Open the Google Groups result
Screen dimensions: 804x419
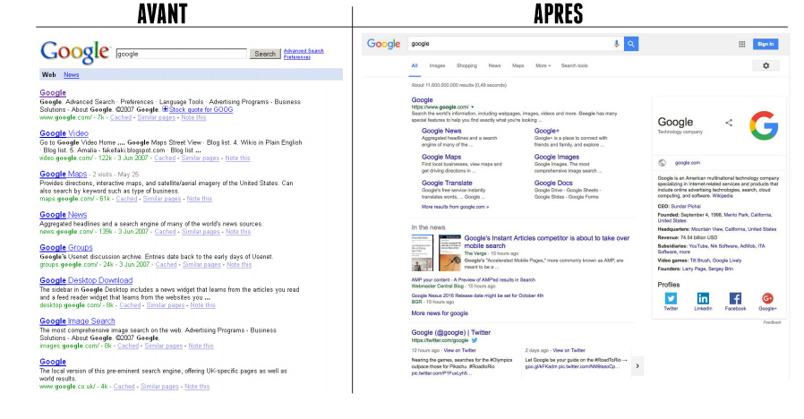click(x=66, y=248)
